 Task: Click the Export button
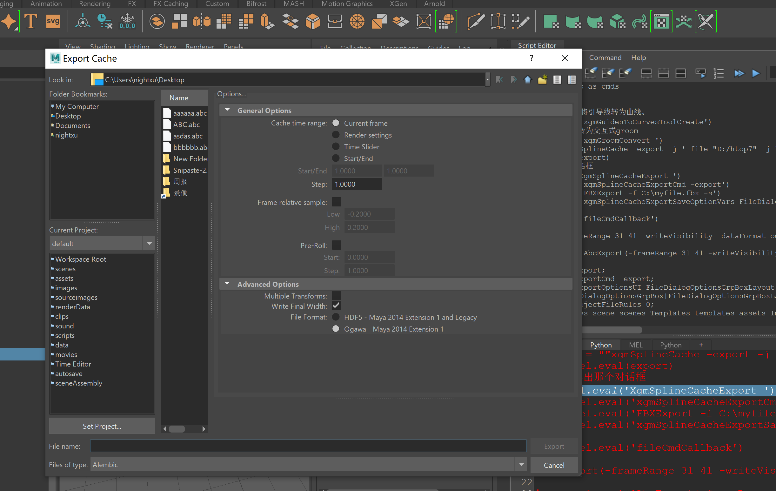[x=554, y=446]
